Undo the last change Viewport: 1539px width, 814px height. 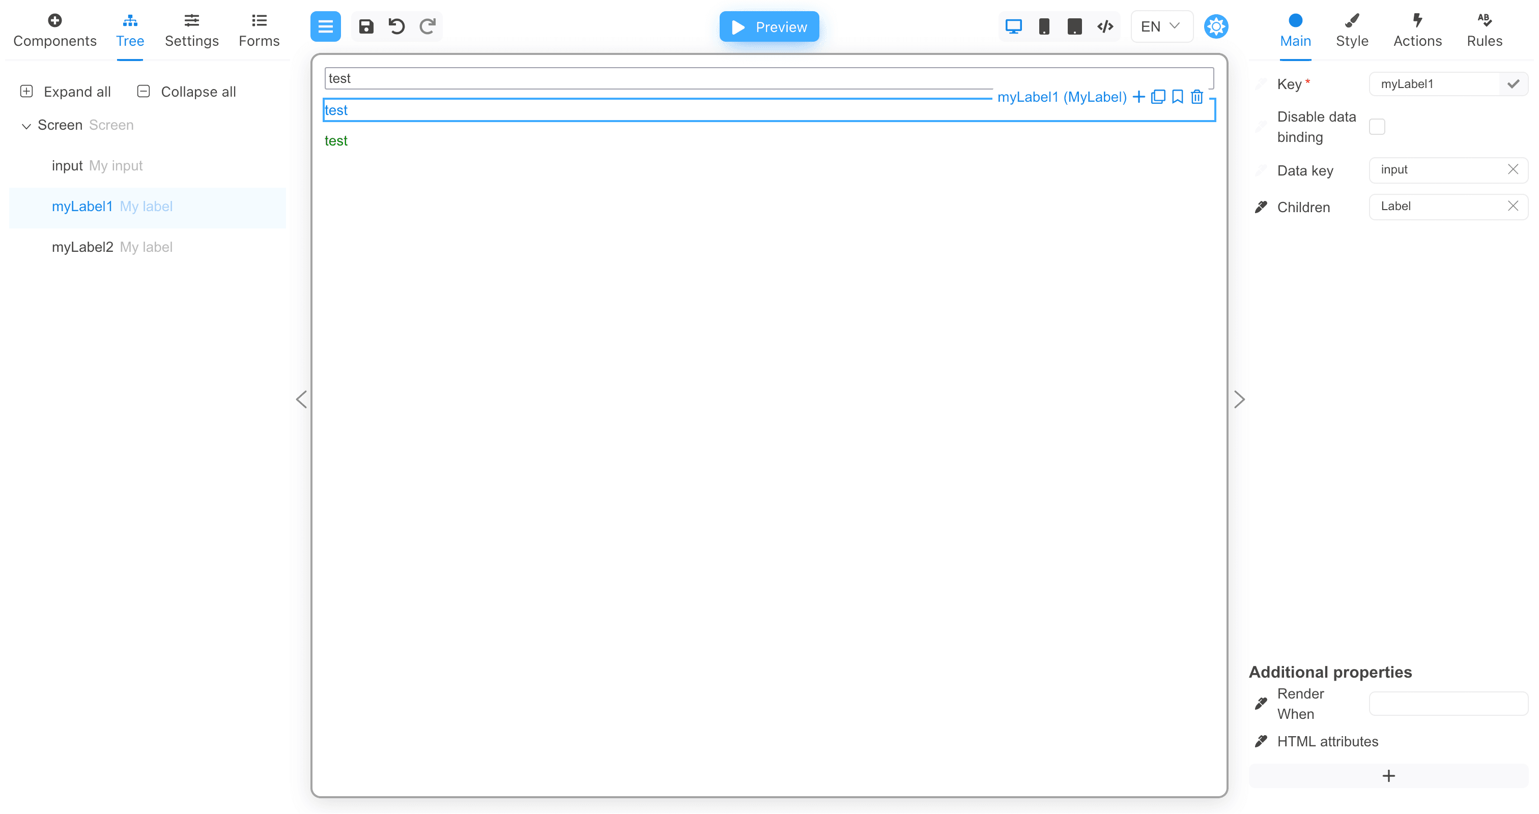pyautogui.click(x=396, y=26)
